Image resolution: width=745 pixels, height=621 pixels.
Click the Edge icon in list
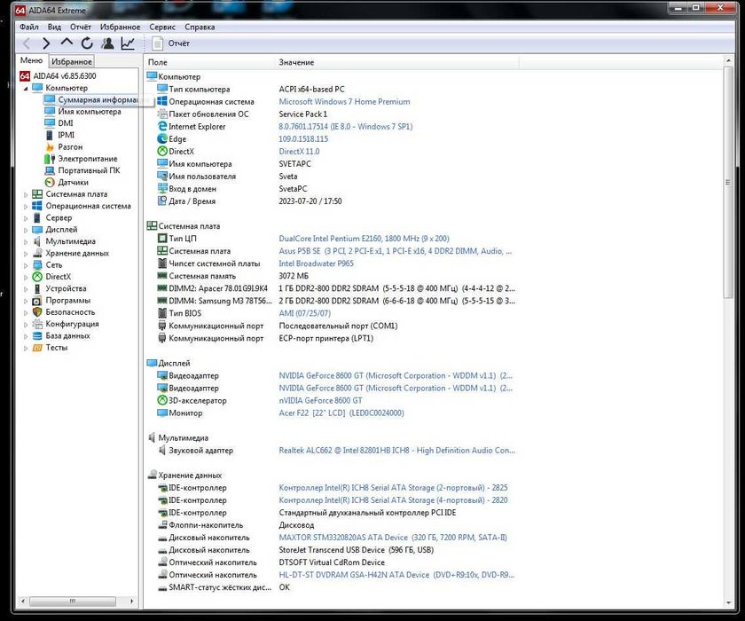point(162,138)
